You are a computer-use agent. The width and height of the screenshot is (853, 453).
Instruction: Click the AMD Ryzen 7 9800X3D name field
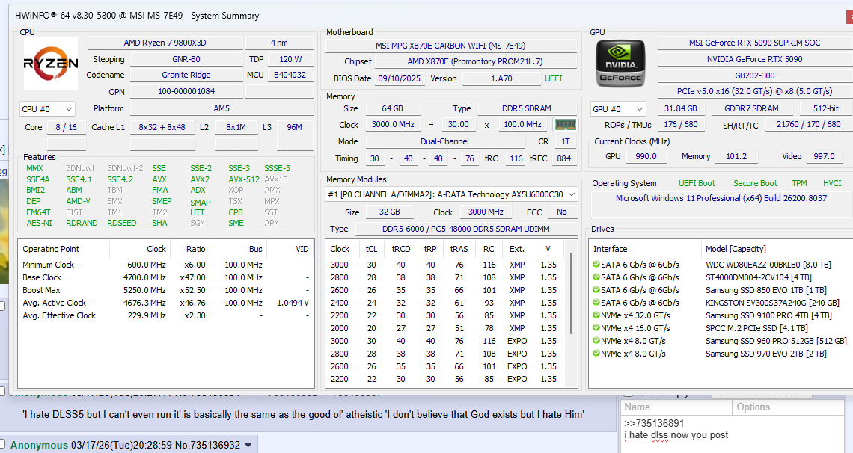(164, 43)
